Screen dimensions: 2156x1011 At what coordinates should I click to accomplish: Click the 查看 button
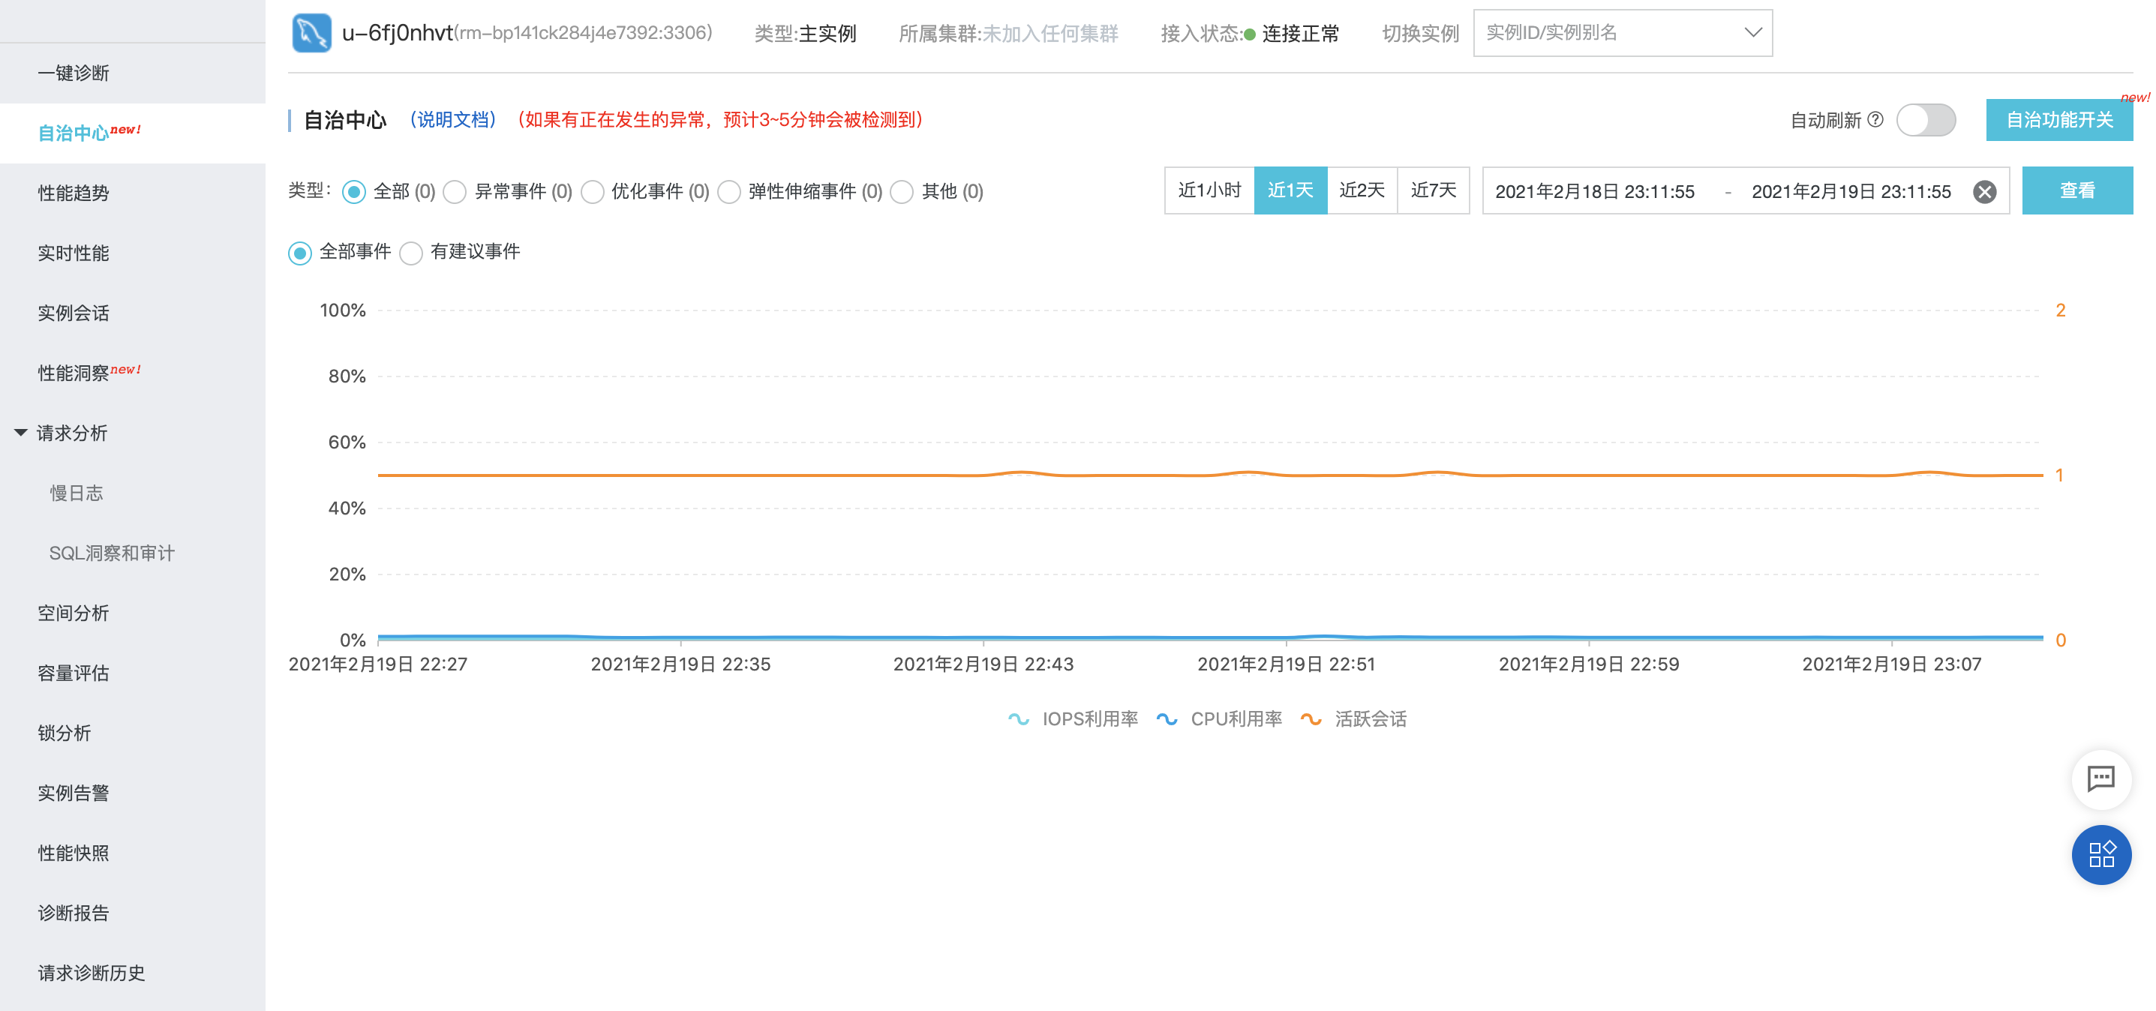click(2076, 190)
